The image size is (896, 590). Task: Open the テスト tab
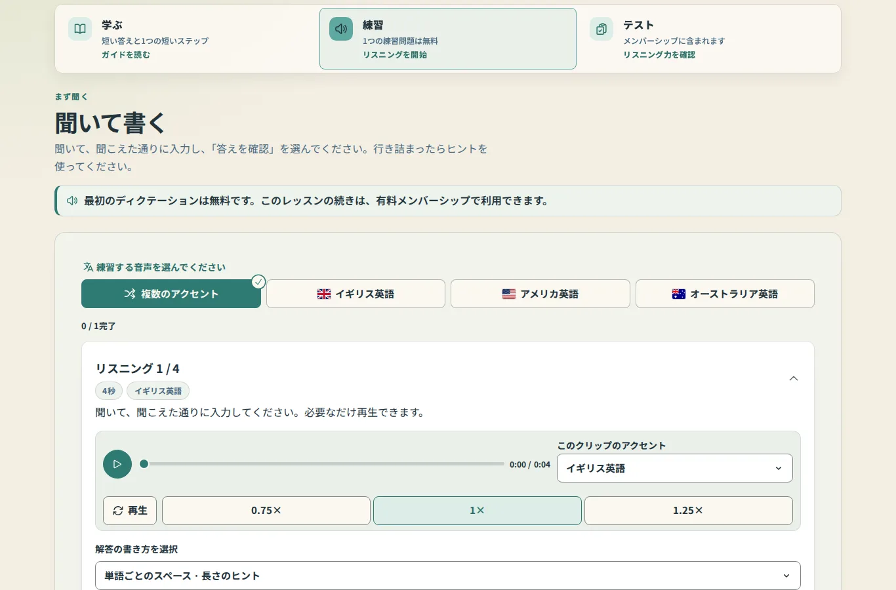[x=709, y=39]
